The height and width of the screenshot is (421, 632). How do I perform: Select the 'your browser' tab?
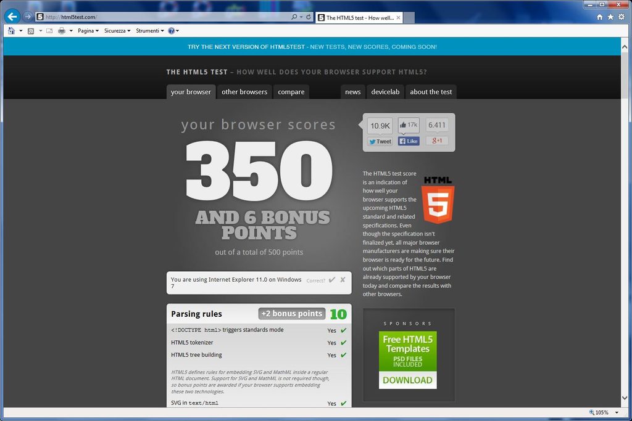(x=191, y=92)
